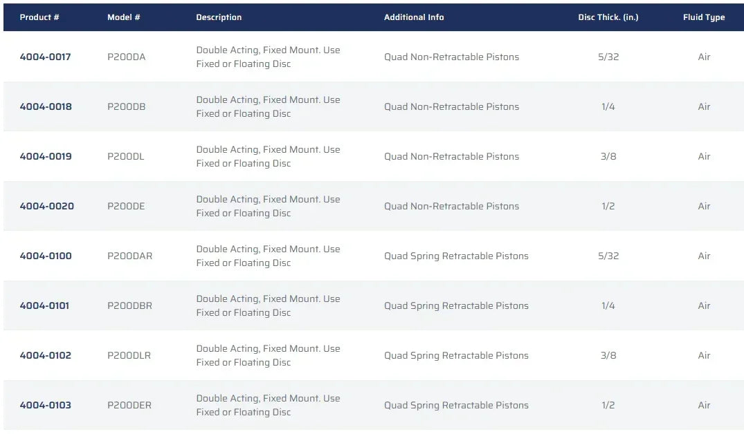Select the 5/32 disc thickness for P200DAR
This screenshot has height=434, width=744.
[608, 256]
